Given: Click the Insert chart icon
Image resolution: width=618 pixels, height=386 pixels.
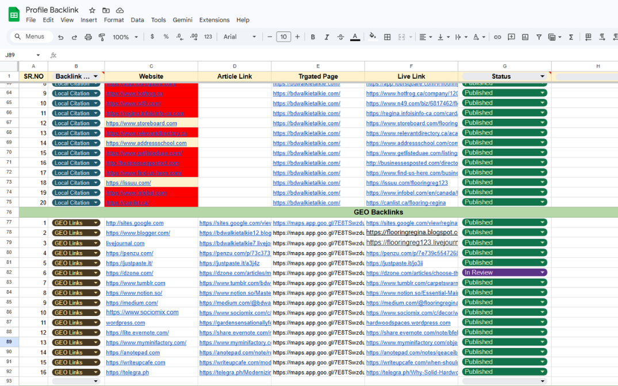Looking at the screenshot, I should 525,37.
